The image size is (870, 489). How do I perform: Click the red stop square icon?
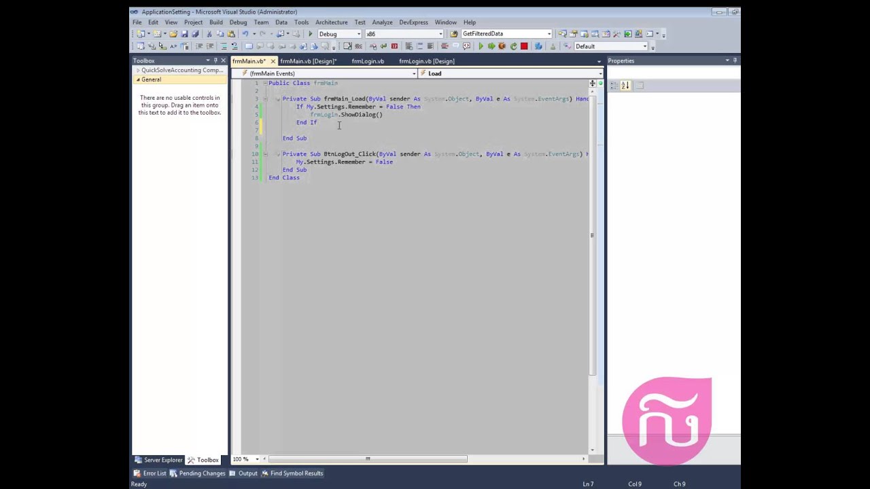[x=524, y=46]
